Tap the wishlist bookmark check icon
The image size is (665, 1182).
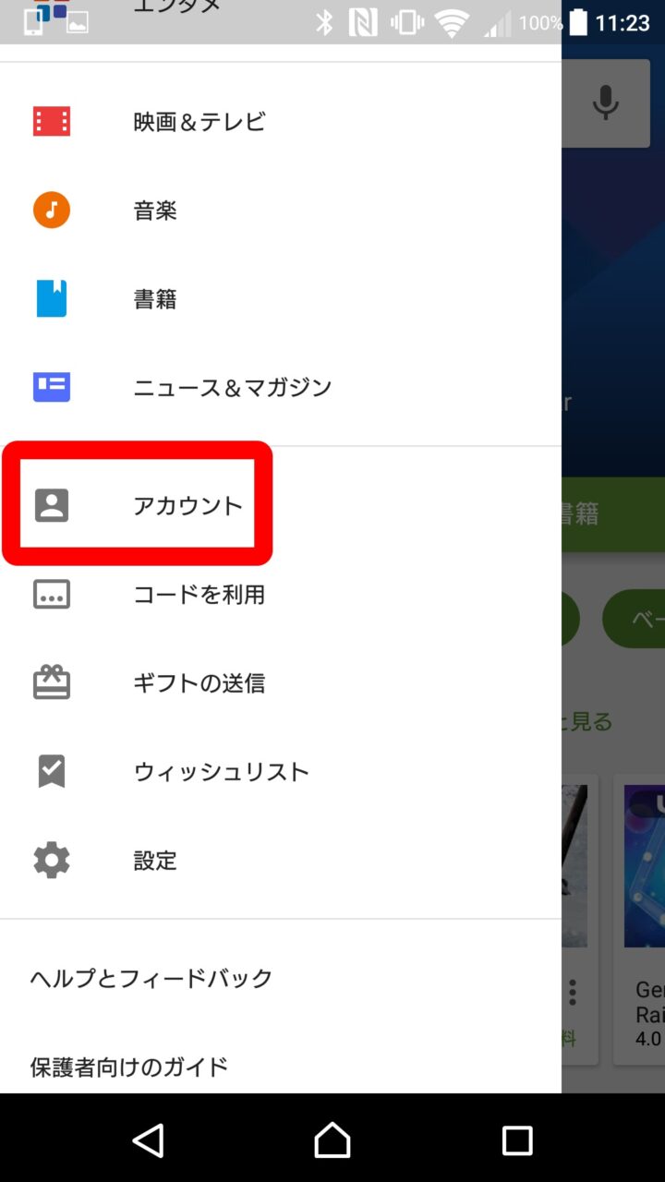click(x=52, y=771)
